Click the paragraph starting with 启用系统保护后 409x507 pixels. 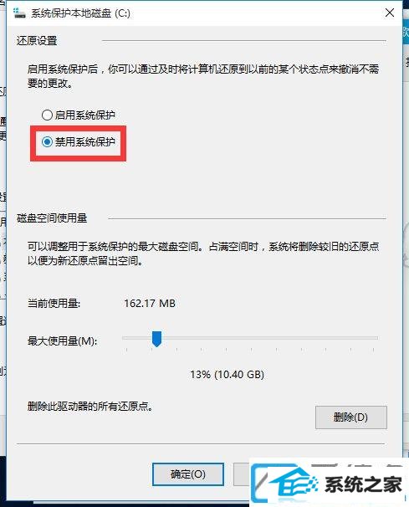click(x=203, y=76)
